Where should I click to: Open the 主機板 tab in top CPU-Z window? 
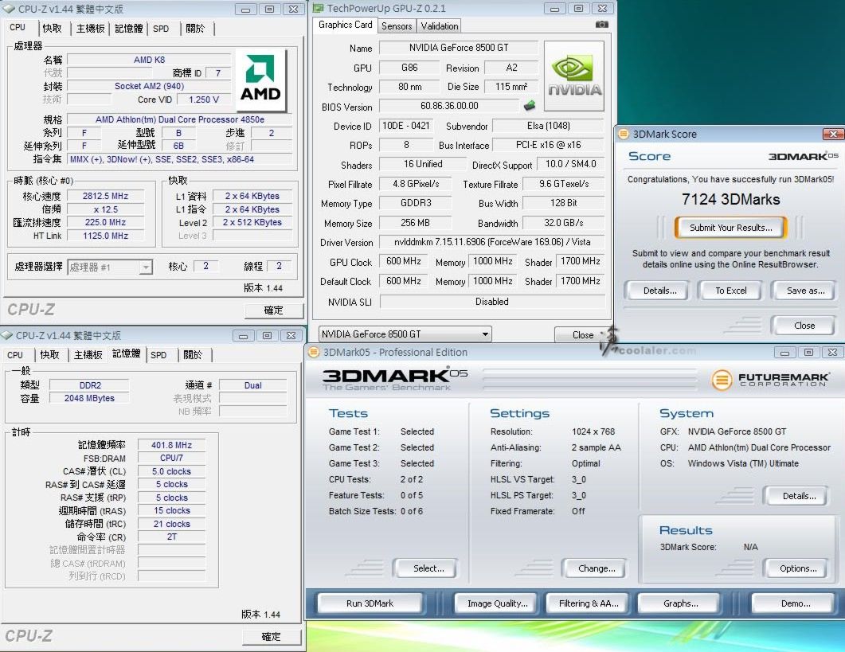tap(90, 29)
